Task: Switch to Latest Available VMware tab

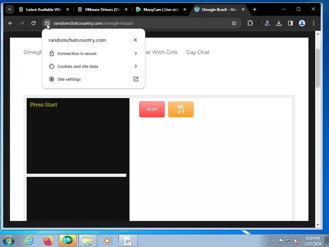Action: (x=44, y=9)
